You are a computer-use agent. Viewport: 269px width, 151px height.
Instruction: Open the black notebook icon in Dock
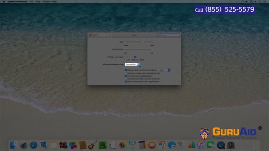[x=142, y=145]
